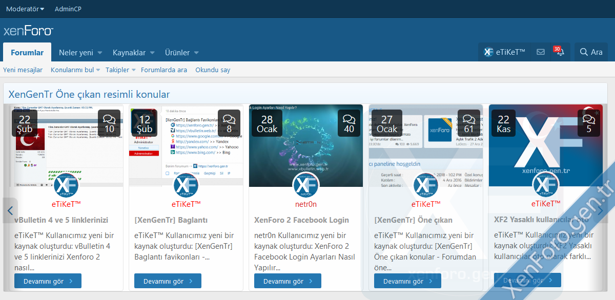Expand the Takipler submenu arrow

pos(134,70)
